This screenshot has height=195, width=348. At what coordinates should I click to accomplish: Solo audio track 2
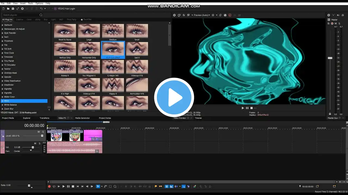tap(39, 144)
